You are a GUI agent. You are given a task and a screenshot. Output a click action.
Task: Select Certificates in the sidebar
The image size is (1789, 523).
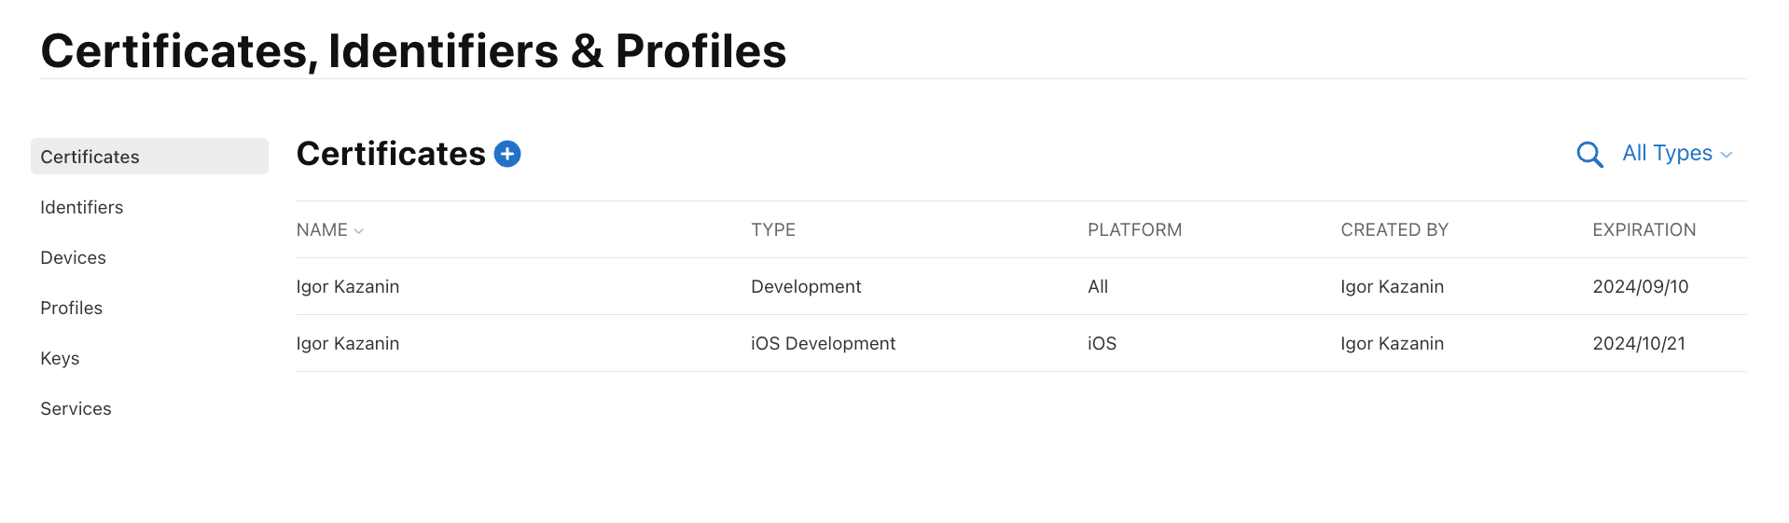(x=149, y=157)
